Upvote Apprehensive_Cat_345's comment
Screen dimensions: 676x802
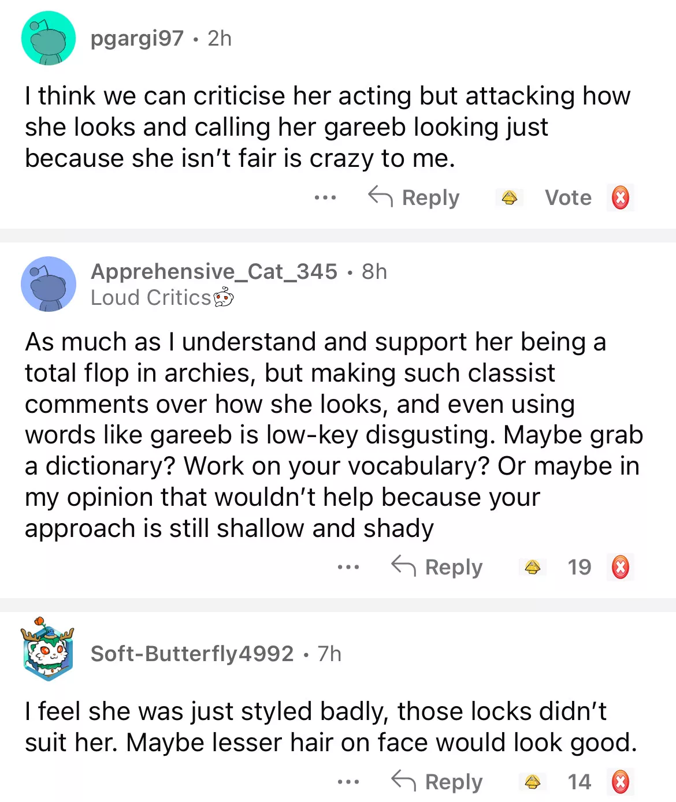coord(532,568)
